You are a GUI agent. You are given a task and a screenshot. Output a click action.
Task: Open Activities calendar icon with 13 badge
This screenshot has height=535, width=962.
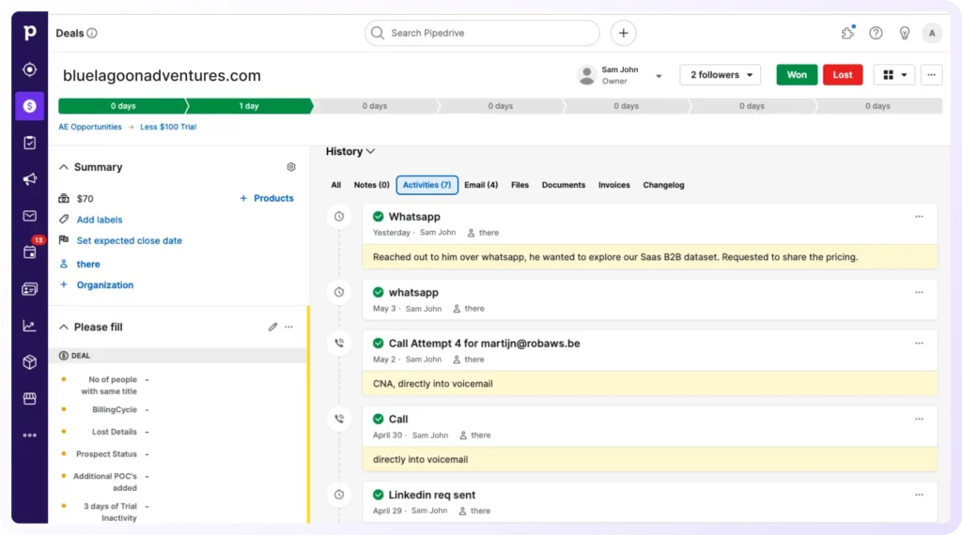(x=31, y=250)
